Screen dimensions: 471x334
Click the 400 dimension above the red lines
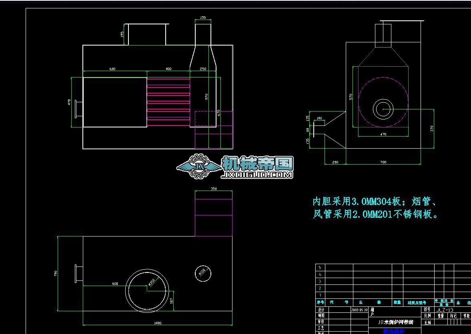pos(168,69)
